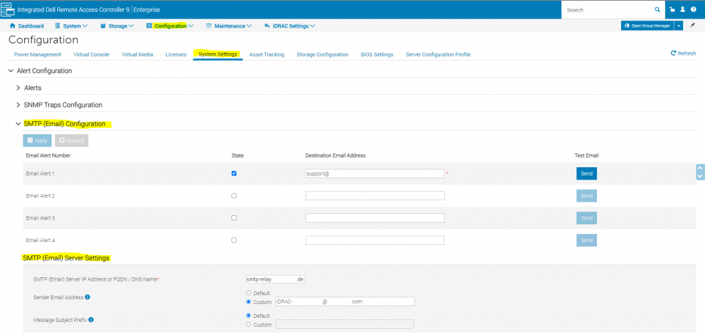This screenshot has height=333, width=705.
Task: Switch to Storage Configuration tab
Action: click(322, 54)
